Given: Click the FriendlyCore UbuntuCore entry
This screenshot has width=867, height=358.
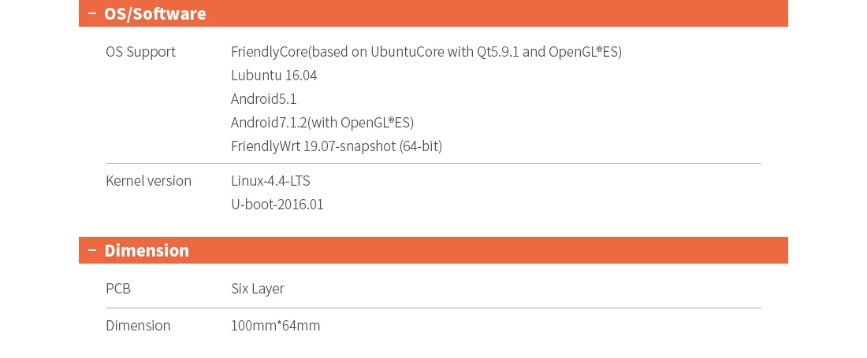Looking at the screenshot, I should [x=426, y=52].
